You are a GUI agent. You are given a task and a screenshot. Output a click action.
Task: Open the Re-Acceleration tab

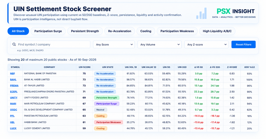coord(119,31)
